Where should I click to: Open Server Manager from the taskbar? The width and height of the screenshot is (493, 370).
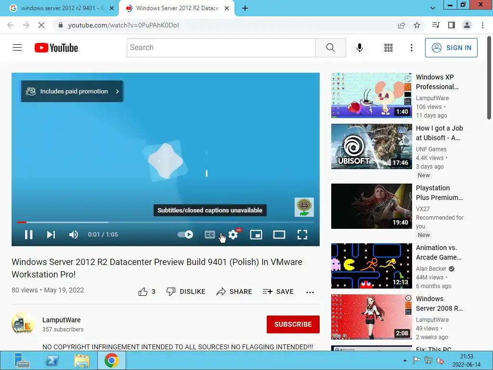click(22, 360)
